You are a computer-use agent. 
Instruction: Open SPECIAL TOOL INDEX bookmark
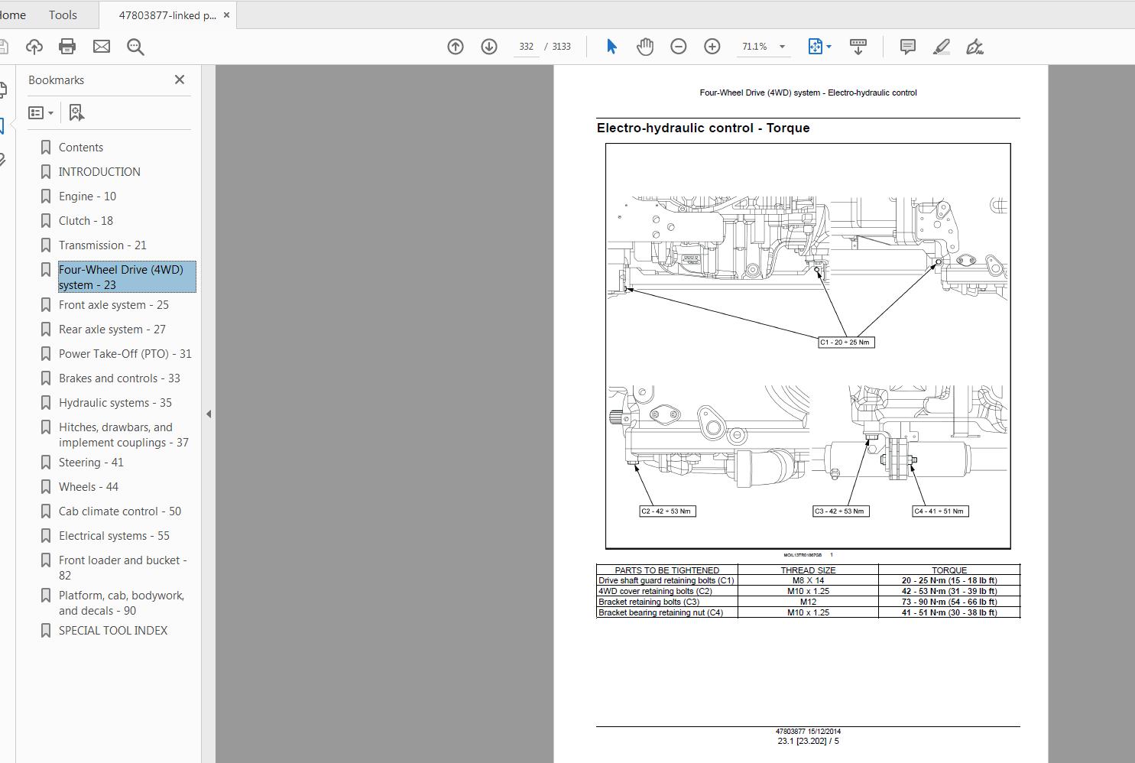pos(113,631)
